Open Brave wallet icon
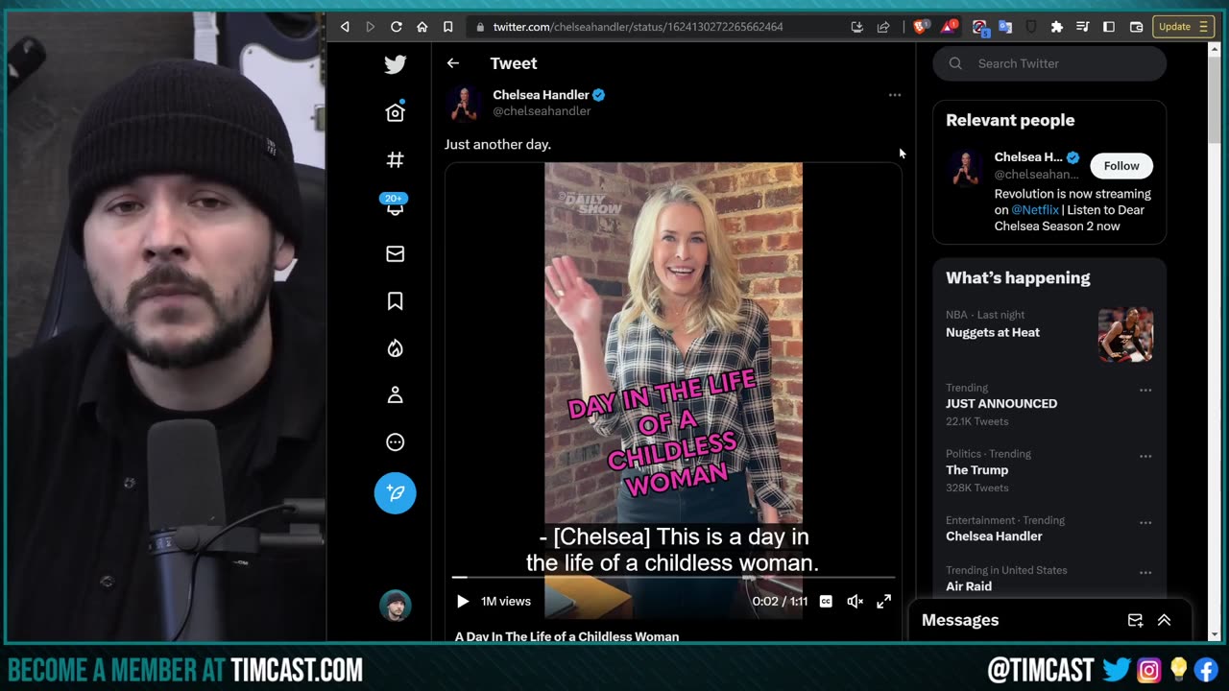The width and height of the screenshot is (1229, 691). coord(1136,27)
